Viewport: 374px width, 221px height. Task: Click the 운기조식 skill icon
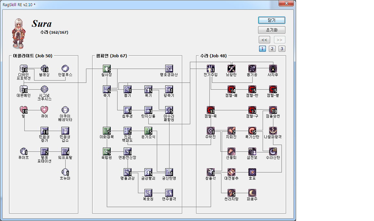[148, 131]
